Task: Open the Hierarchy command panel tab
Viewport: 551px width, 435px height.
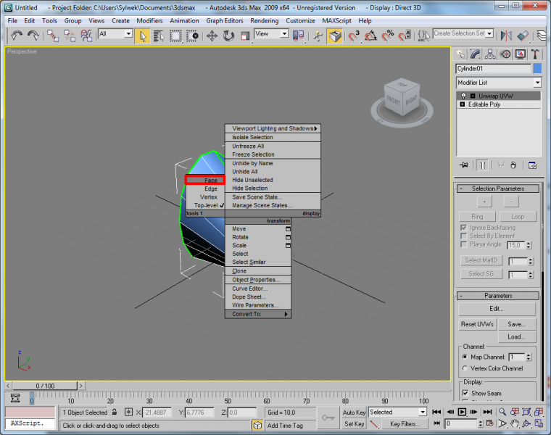Action: pyautogui.click(x=489, y=54)
